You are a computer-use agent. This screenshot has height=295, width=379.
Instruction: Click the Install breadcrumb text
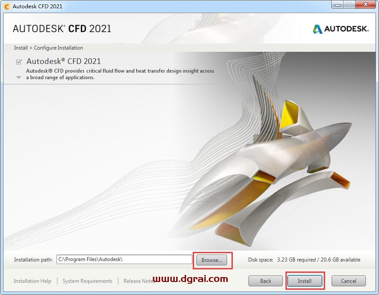(x=21, y=48)
